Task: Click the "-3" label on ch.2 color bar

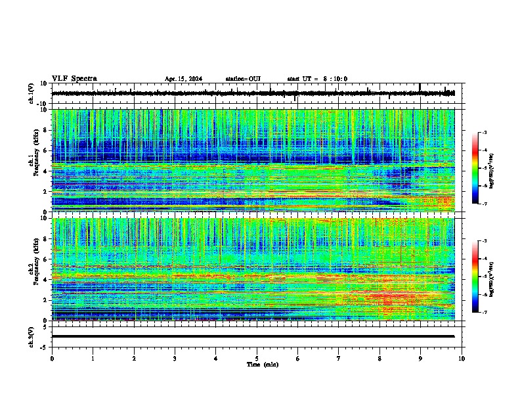Action: [x=485, y=241]
